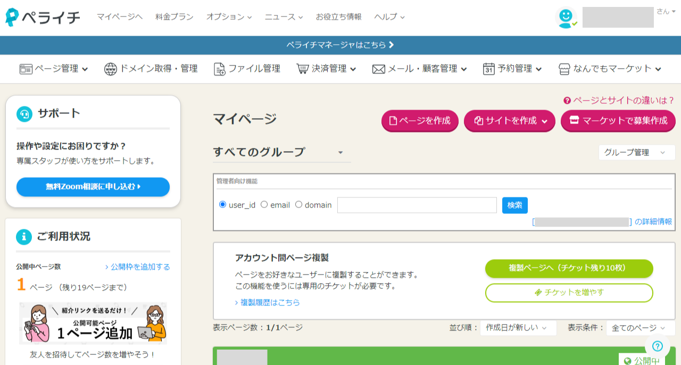Screen dimensions: 681x365
Task: Open the ページ管理 menu
Action: tap(54, 69)
